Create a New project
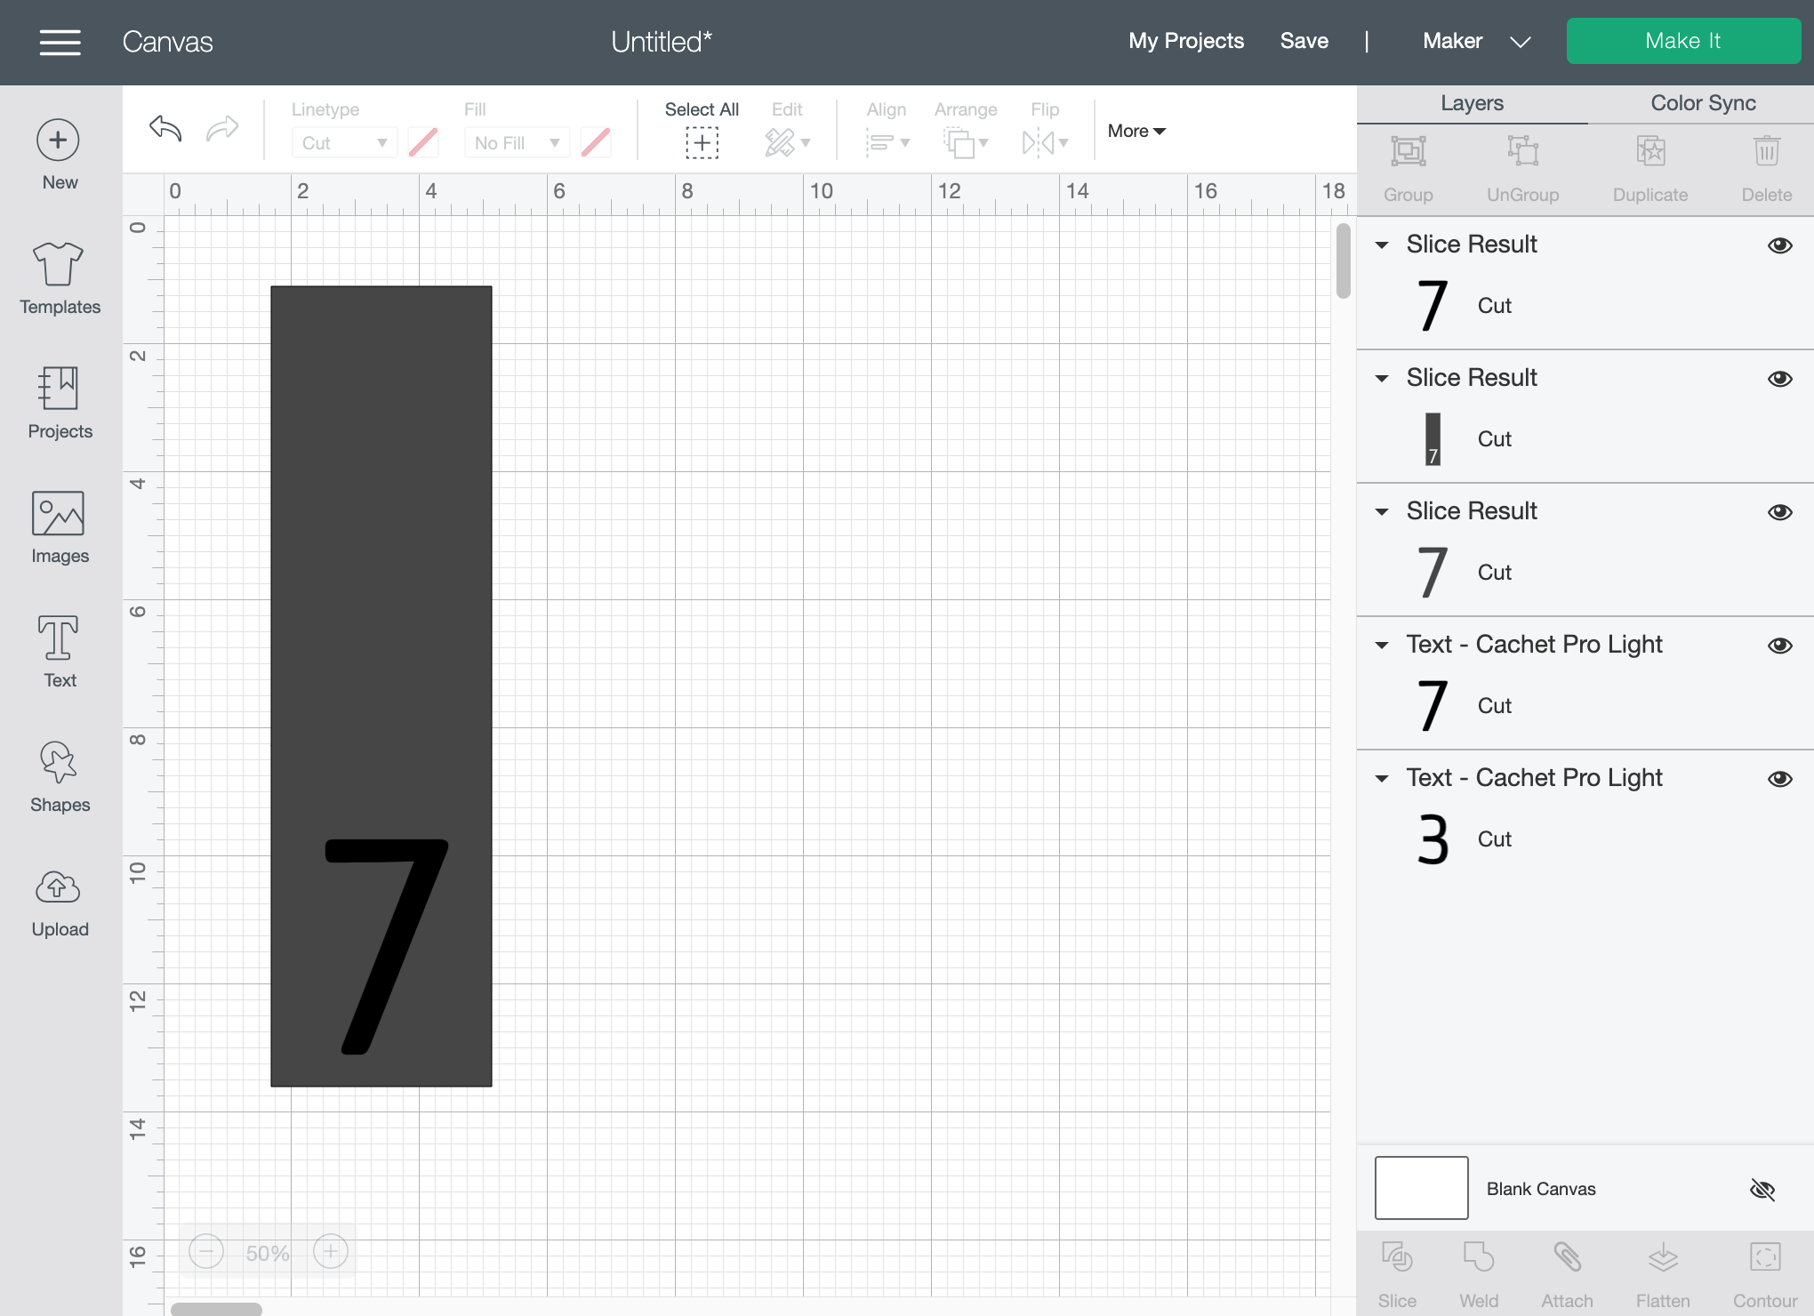 (59, 155)
